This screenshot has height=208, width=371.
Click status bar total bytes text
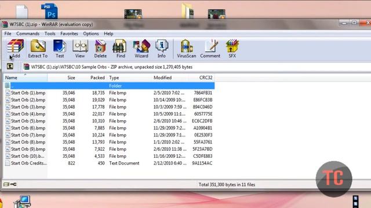(227, 184)
